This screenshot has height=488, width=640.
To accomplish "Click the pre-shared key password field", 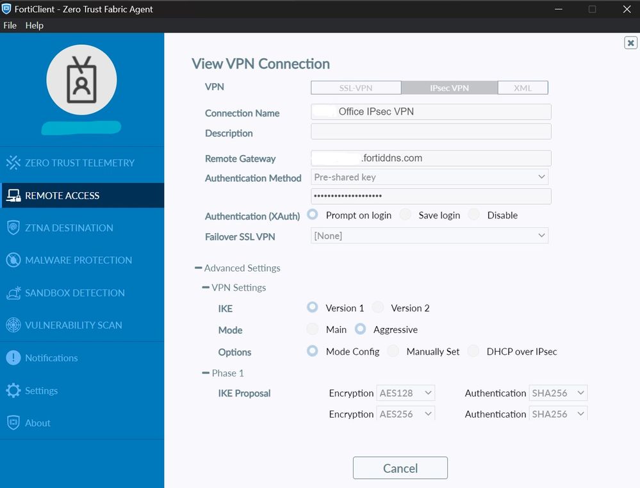I will 431,196.
